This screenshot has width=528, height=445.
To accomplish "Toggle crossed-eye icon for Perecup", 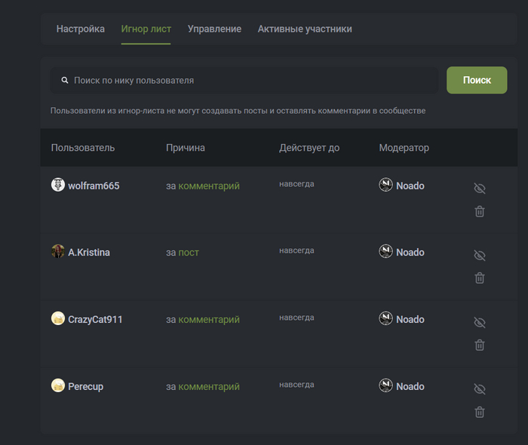I will 480,389.
